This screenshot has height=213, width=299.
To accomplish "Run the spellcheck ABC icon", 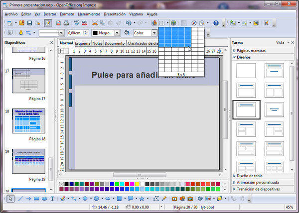I will point(76,23).
